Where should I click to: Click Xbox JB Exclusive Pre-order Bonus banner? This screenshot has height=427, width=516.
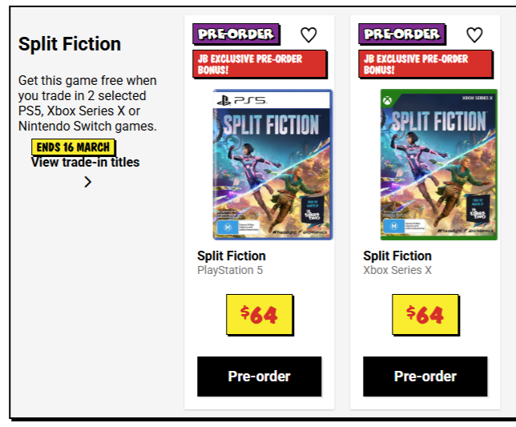coord(425,64)
